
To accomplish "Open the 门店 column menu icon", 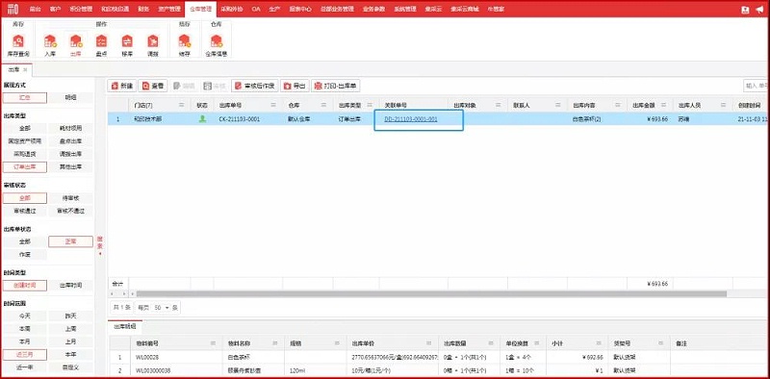I will click(182, 105).
